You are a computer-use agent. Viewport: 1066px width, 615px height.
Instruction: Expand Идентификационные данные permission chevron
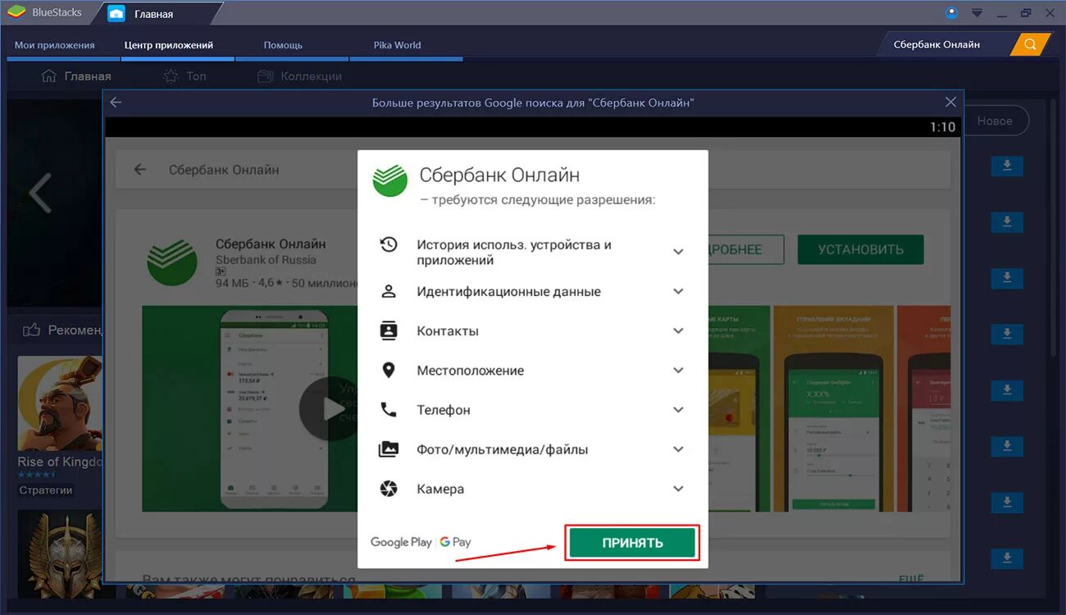click(x=678, y=291)
